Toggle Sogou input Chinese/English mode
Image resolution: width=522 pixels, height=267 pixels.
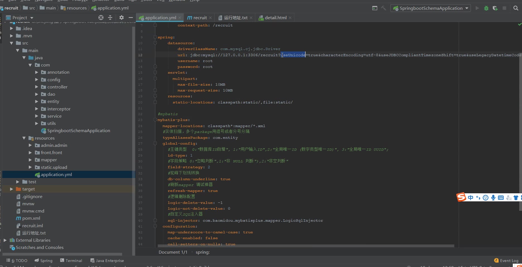tap(471, 197)
